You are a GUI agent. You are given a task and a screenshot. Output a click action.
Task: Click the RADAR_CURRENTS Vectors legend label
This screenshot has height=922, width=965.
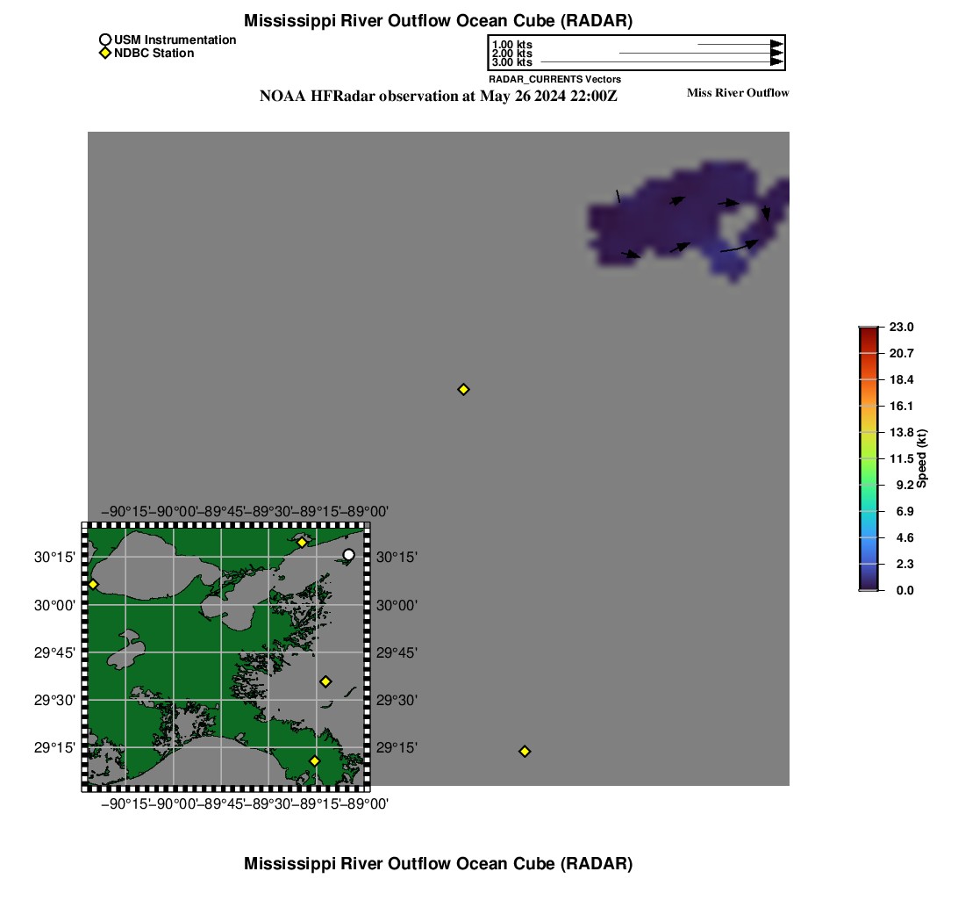[x=554, y=79]
